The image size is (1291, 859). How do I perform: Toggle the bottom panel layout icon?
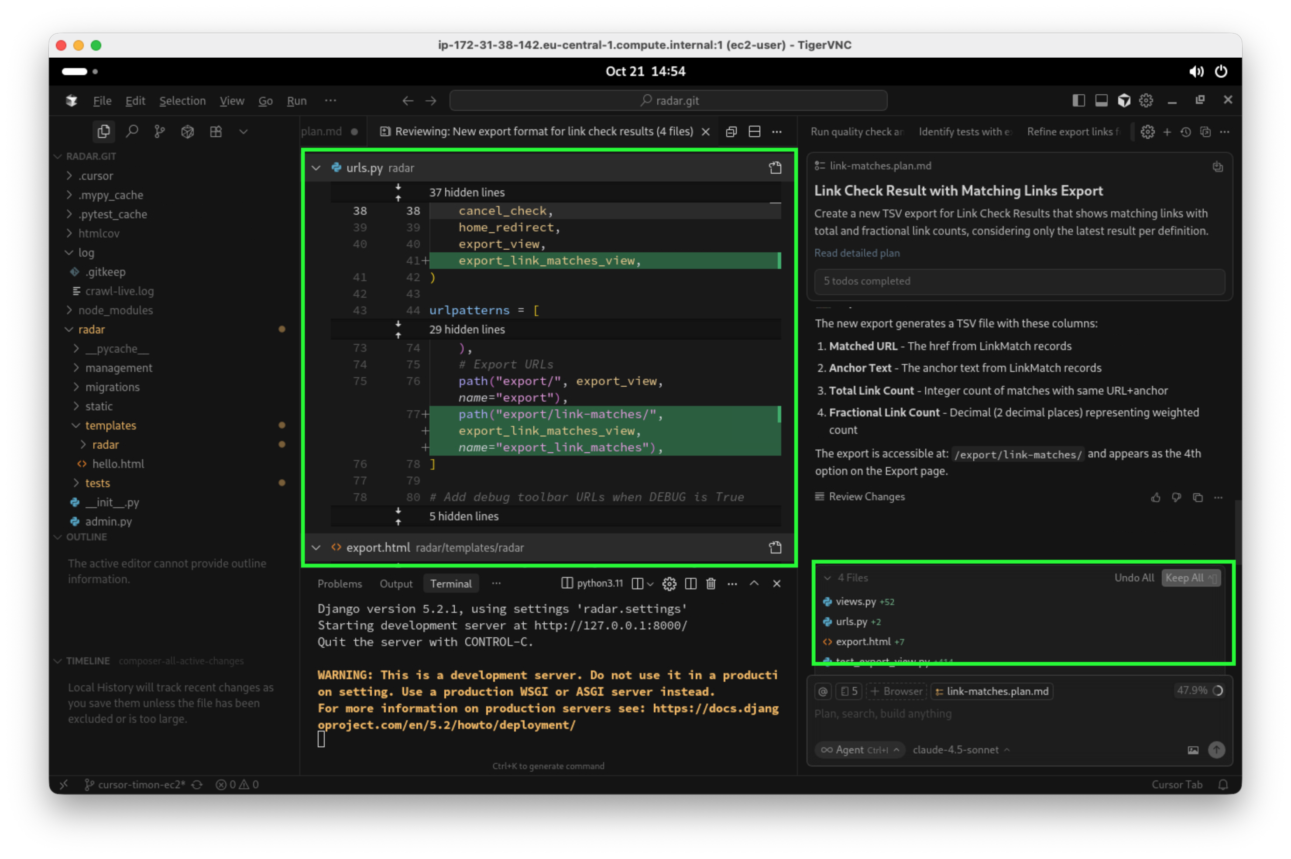[x=1101, y=100]
